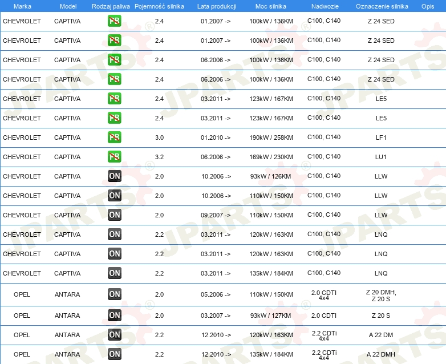Click the Model column header
The width and height of the screenshot is (446, 364).
point(68,6)
